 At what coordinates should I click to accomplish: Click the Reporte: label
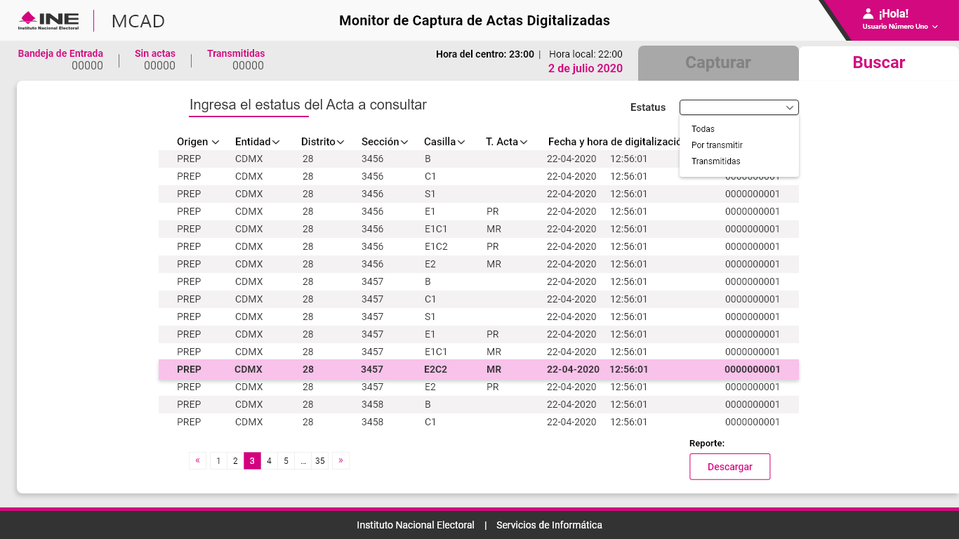click(707, 444)
